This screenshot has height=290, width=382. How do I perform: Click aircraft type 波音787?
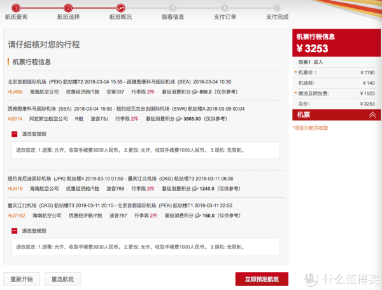point(118,216)
